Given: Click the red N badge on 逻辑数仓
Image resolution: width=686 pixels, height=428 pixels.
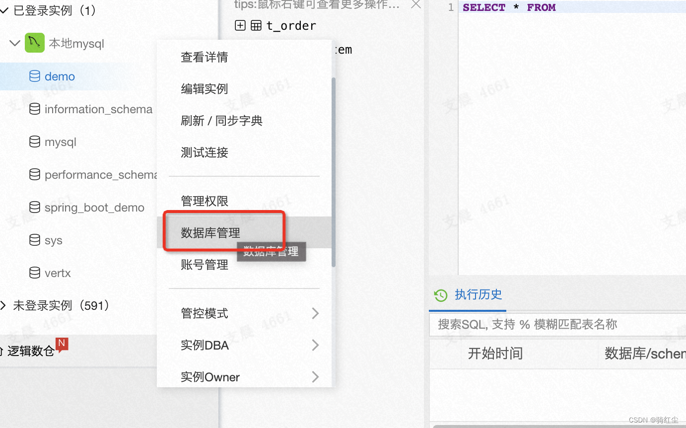Looking at the screenshot, I should [x=62, y=345].
